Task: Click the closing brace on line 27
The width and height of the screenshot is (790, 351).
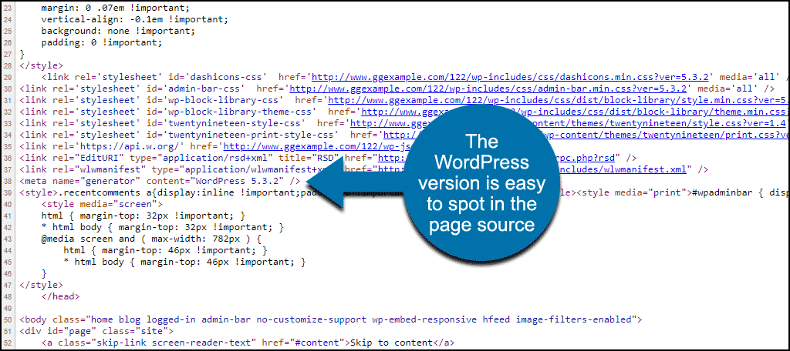Action: (x=22, y=55)
